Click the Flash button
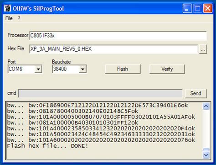Viewport: 216px width, 165px height. [x=123, y=69]
